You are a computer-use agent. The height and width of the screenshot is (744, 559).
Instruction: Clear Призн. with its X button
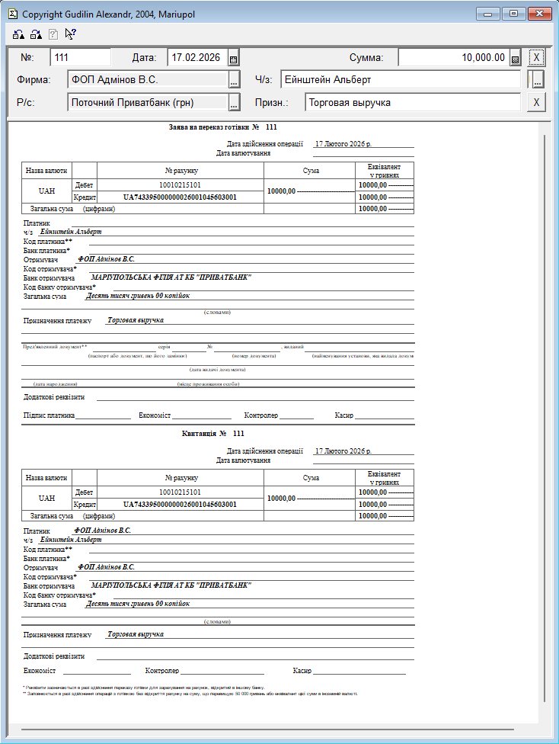(x=536, y=103)
